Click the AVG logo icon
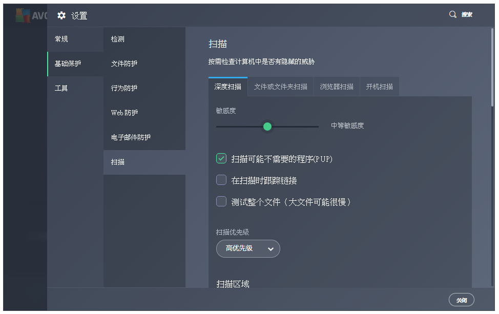 [23, 15]
